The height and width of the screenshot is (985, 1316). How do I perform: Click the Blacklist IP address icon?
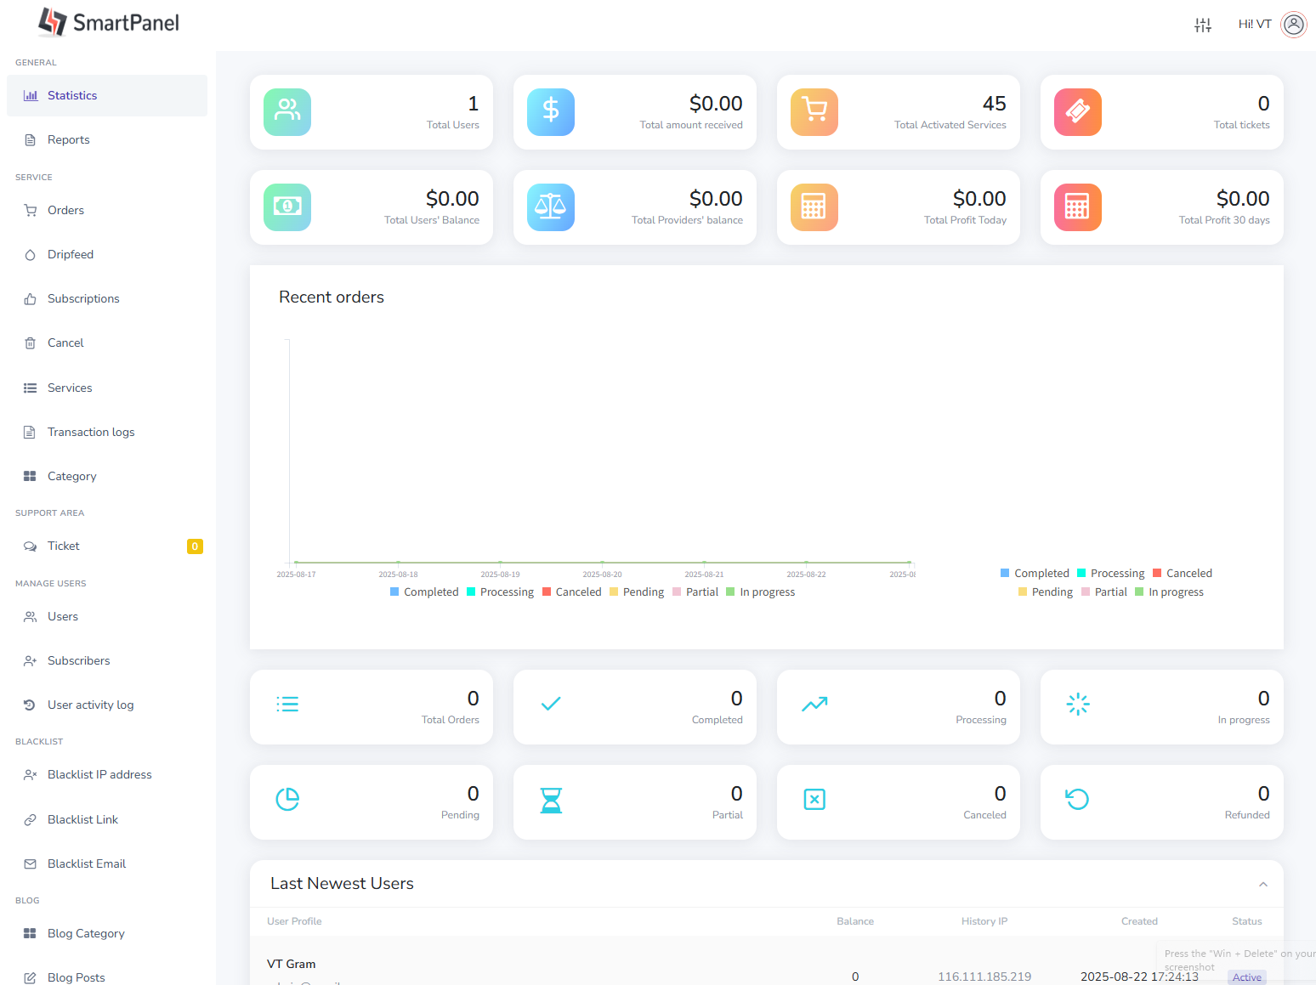coord(31,774)
